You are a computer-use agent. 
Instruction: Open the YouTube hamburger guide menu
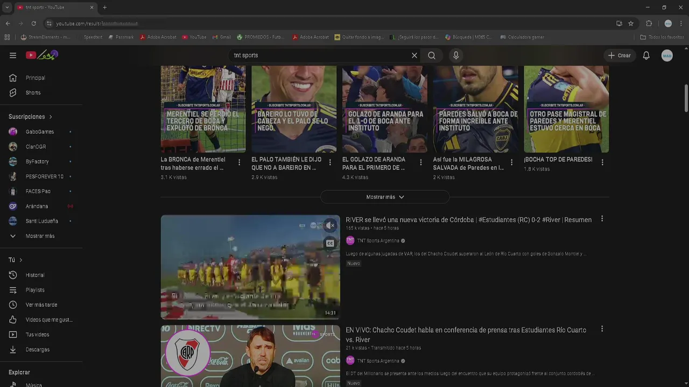(13, 55)
